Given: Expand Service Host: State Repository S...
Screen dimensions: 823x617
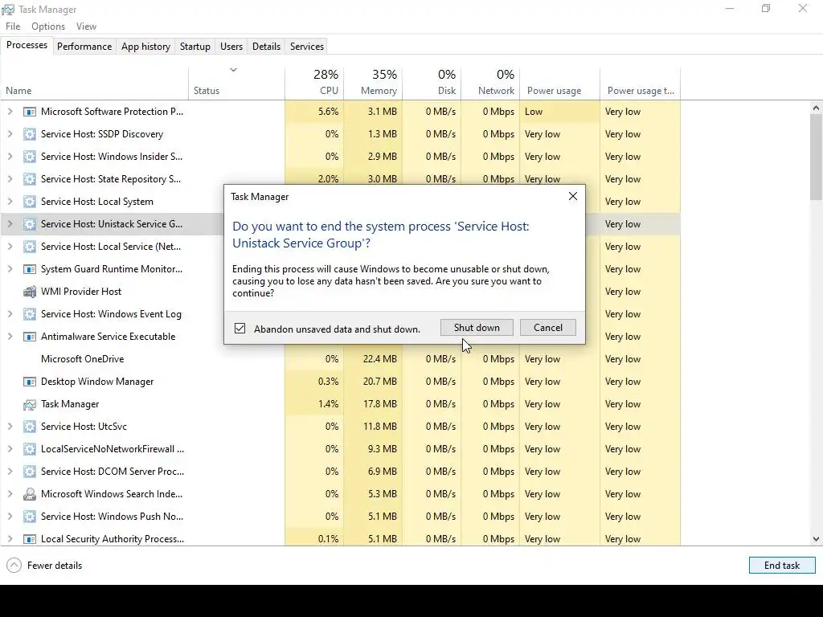Looking at the screenshot, I should click(10, 179).
